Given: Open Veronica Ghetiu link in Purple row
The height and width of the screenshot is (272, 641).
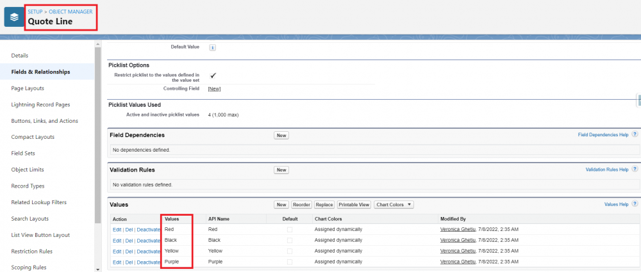Looking at the screenshot, I should (458, 261).
